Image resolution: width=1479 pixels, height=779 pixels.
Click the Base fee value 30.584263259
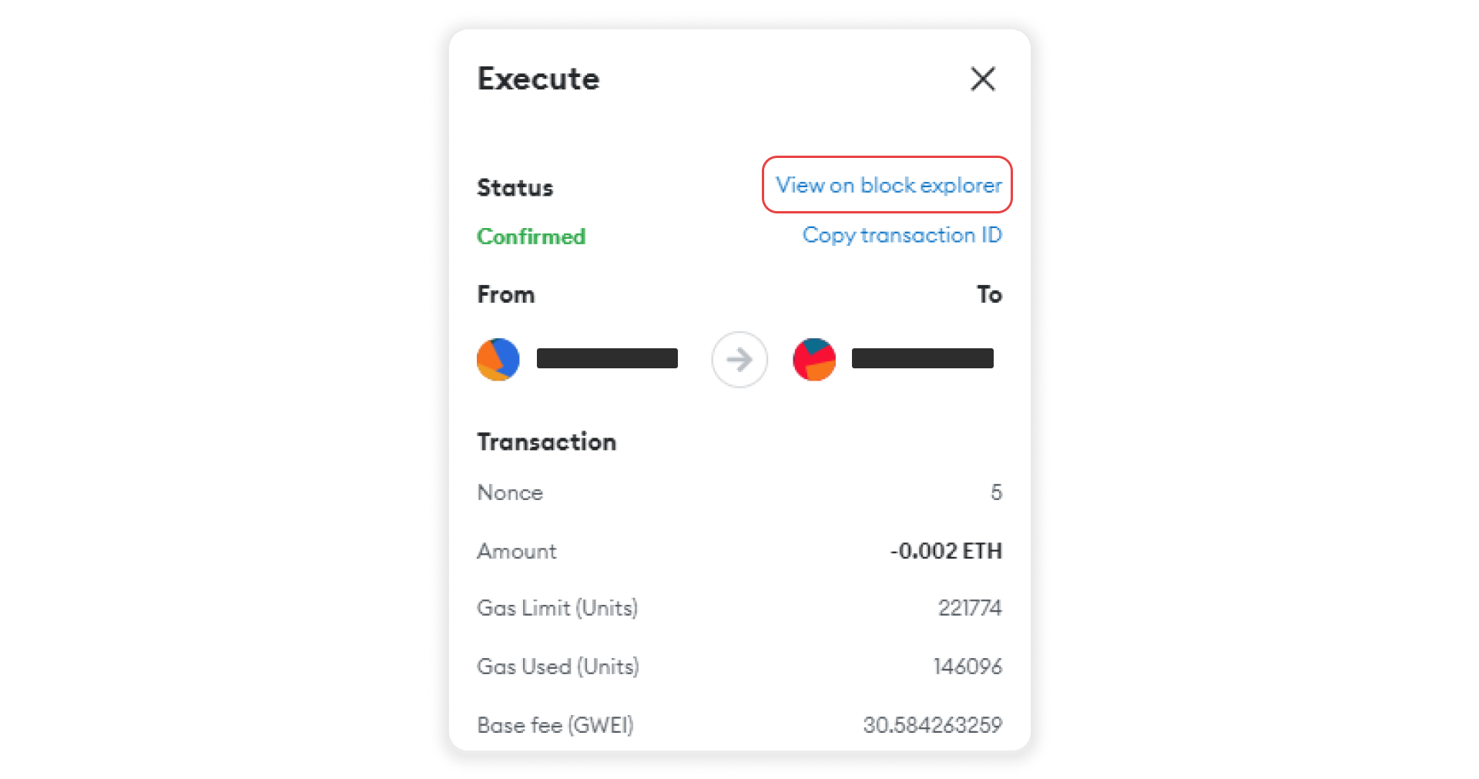click(932, 725)
